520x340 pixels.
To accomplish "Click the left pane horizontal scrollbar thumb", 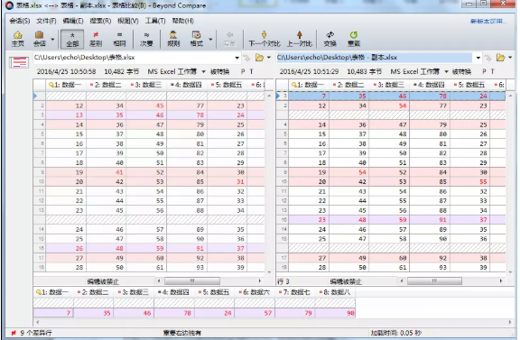I will coord(192,281).
